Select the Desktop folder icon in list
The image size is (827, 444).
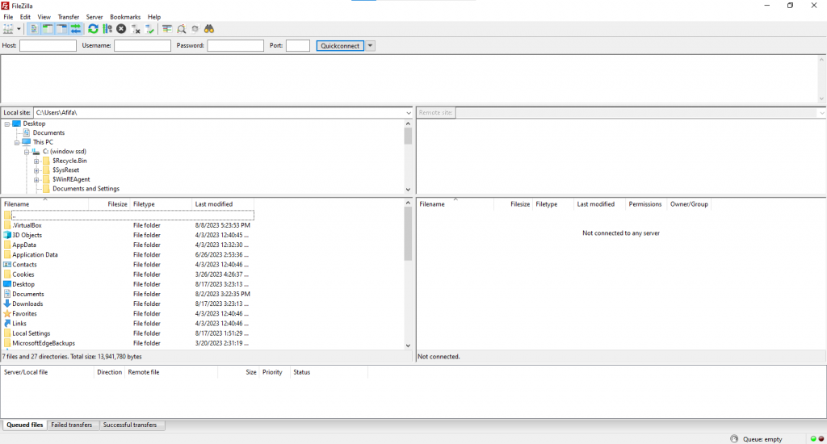pos(7,284)
